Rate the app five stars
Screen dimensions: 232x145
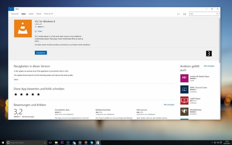tap(38, 94)
